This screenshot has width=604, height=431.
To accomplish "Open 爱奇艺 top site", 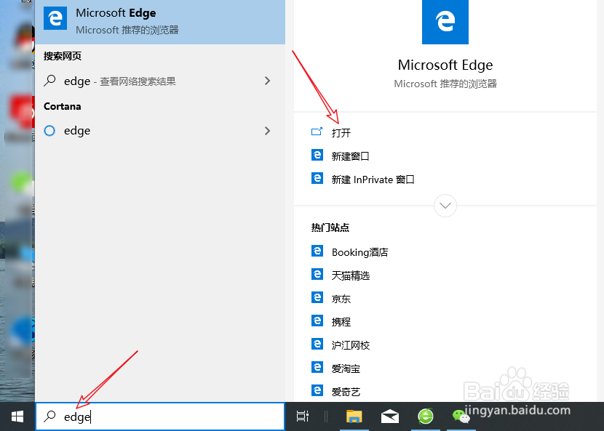I will click(346, 392).
